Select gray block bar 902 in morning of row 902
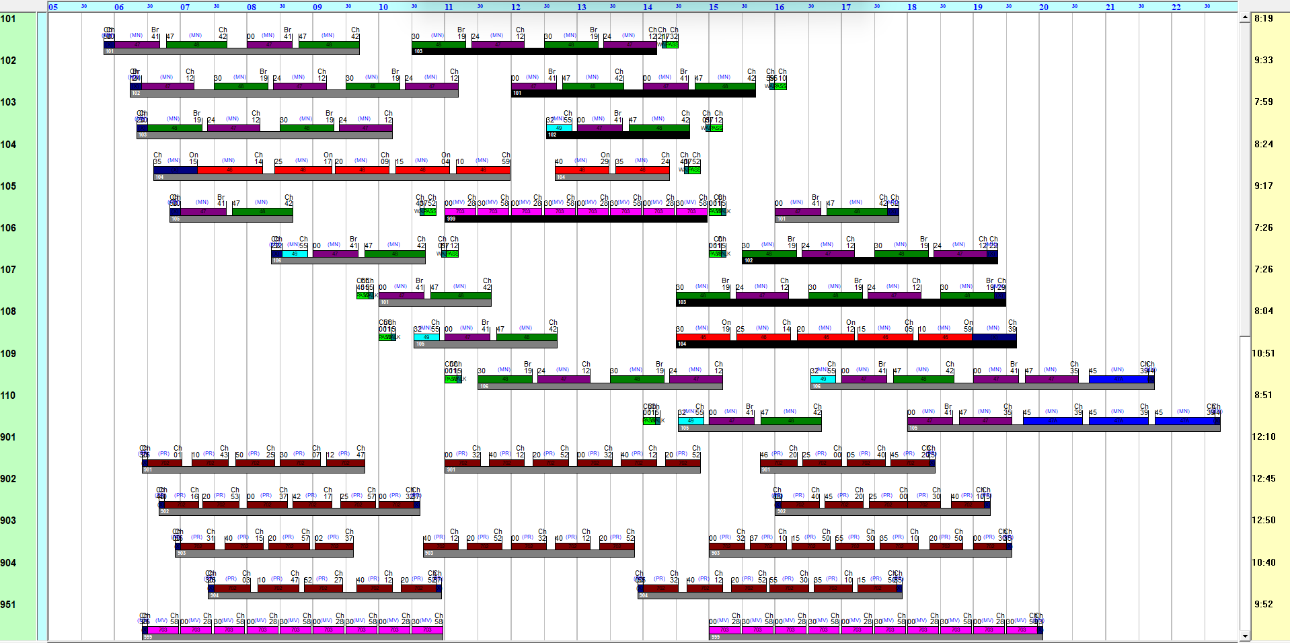The image size is (1290, 643). tap(289, 512)
